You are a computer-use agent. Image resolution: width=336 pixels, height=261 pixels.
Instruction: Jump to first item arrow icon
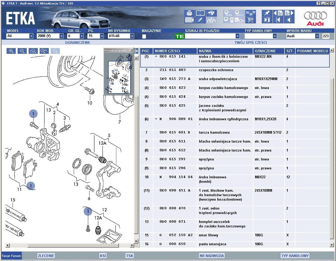coord(278,20)
